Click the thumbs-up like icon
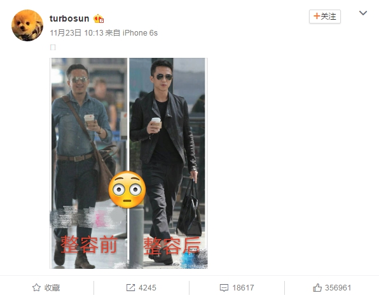Screen dimensions: 379x300 click(x=317, y=287)
